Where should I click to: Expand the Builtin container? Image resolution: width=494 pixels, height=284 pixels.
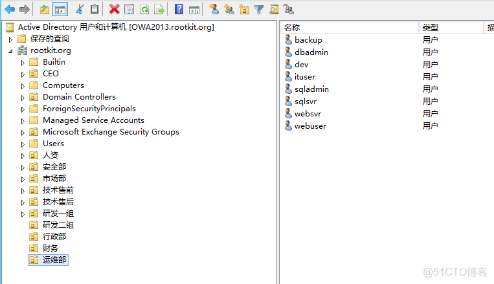click(x=23, y=63)
